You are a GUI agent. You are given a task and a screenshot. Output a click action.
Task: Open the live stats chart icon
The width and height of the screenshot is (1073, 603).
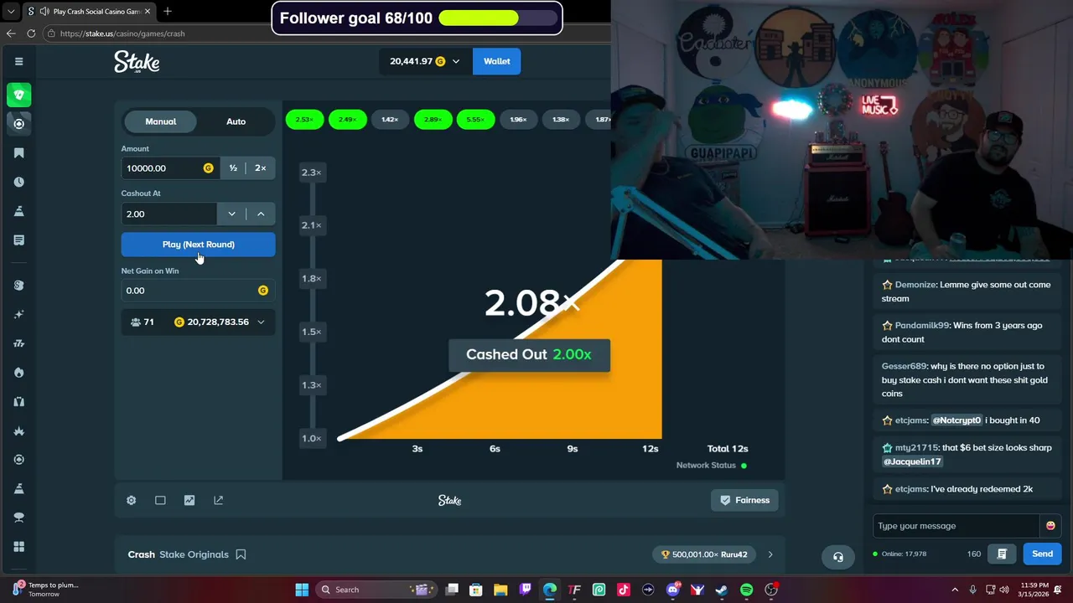pos(189,500)
